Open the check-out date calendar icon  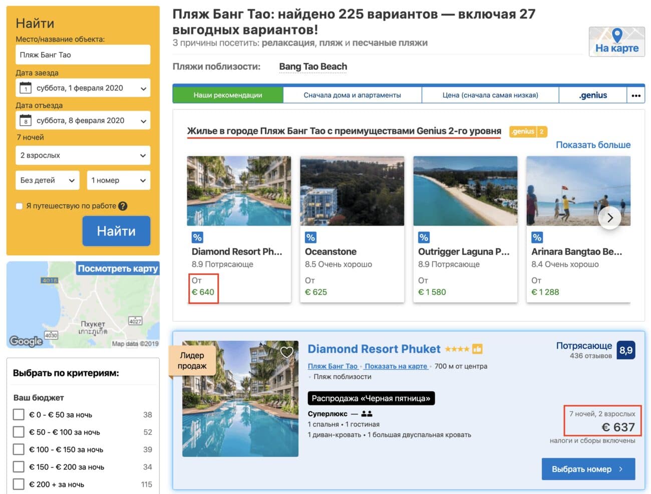point(26,121)
